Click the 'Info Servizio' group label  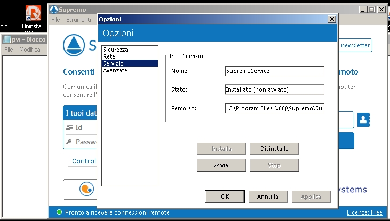click(186, 56)
